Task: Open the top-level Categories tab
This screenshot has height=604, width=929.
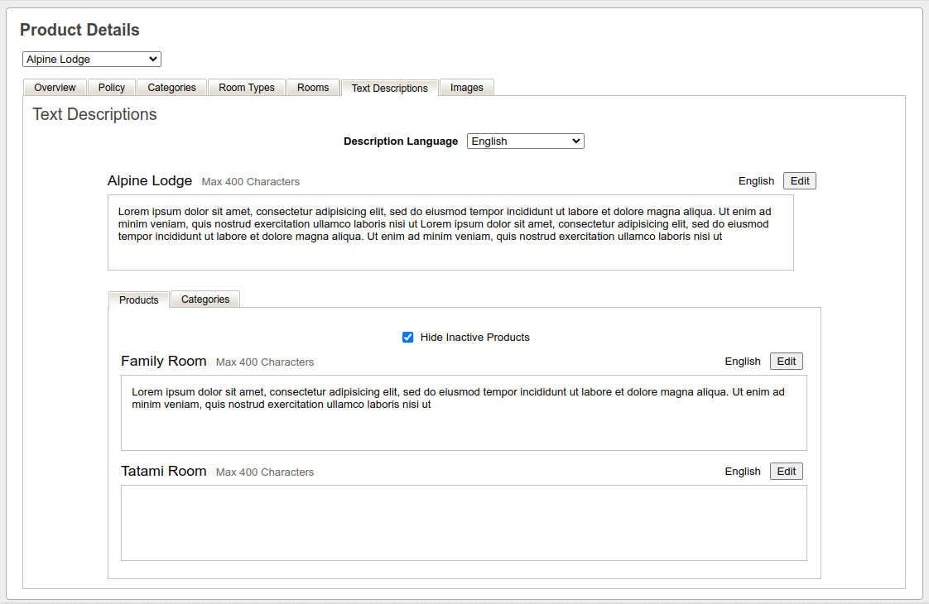Action: click(171, 88)
